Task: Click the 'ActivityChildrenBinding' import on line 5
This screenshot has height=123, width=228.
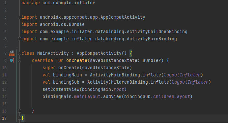Action: pyautogui.click(x=157, y=31)
